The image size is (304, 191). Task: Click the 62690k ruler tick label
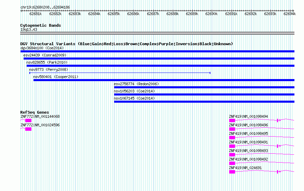pyautogui.click(x=211, y=14)
